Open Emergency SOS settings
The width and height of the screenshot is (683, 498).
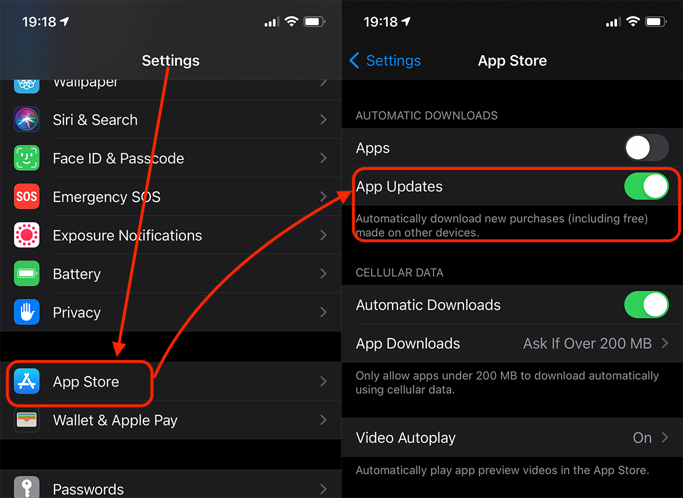tap(171, 197)
